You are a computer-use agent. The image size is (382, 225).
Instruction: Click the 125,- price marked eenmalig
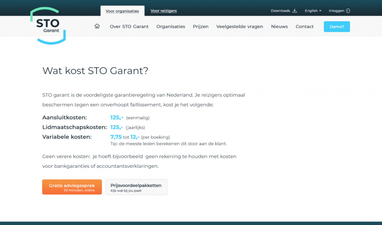pos(117,117)
